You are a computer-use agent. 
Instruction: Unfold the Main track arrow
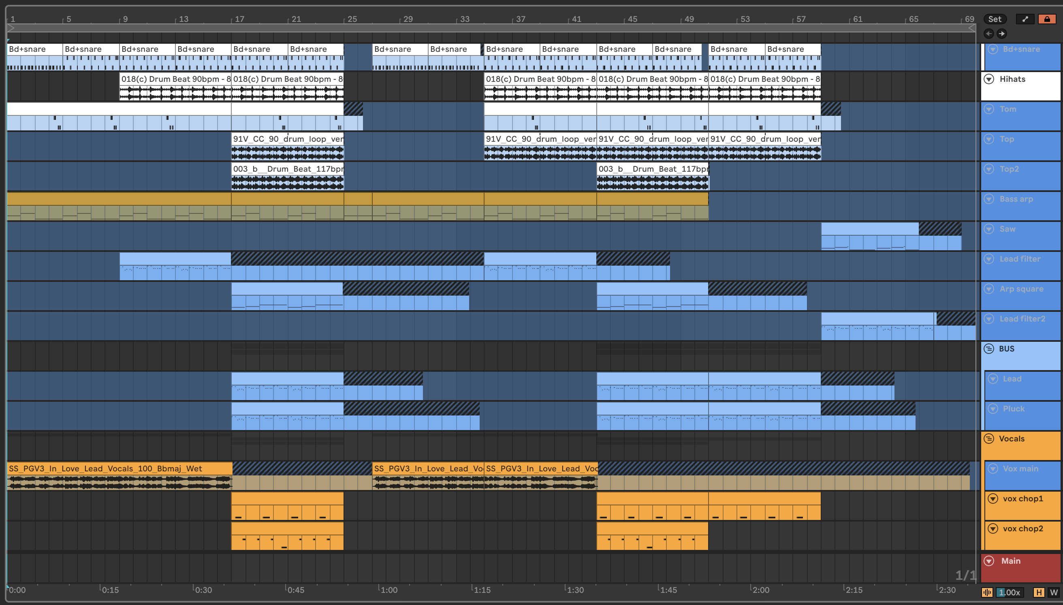[x=989, y=561]
